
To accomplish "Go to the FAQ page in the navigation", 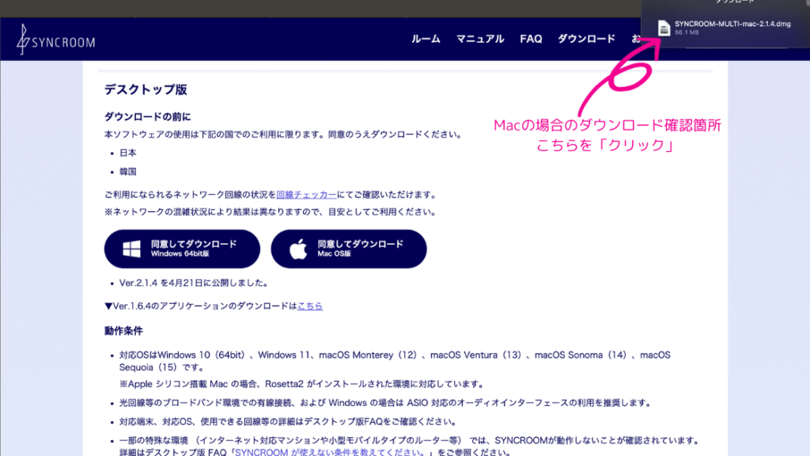I will pyautogui.click(x=531, y=40).
